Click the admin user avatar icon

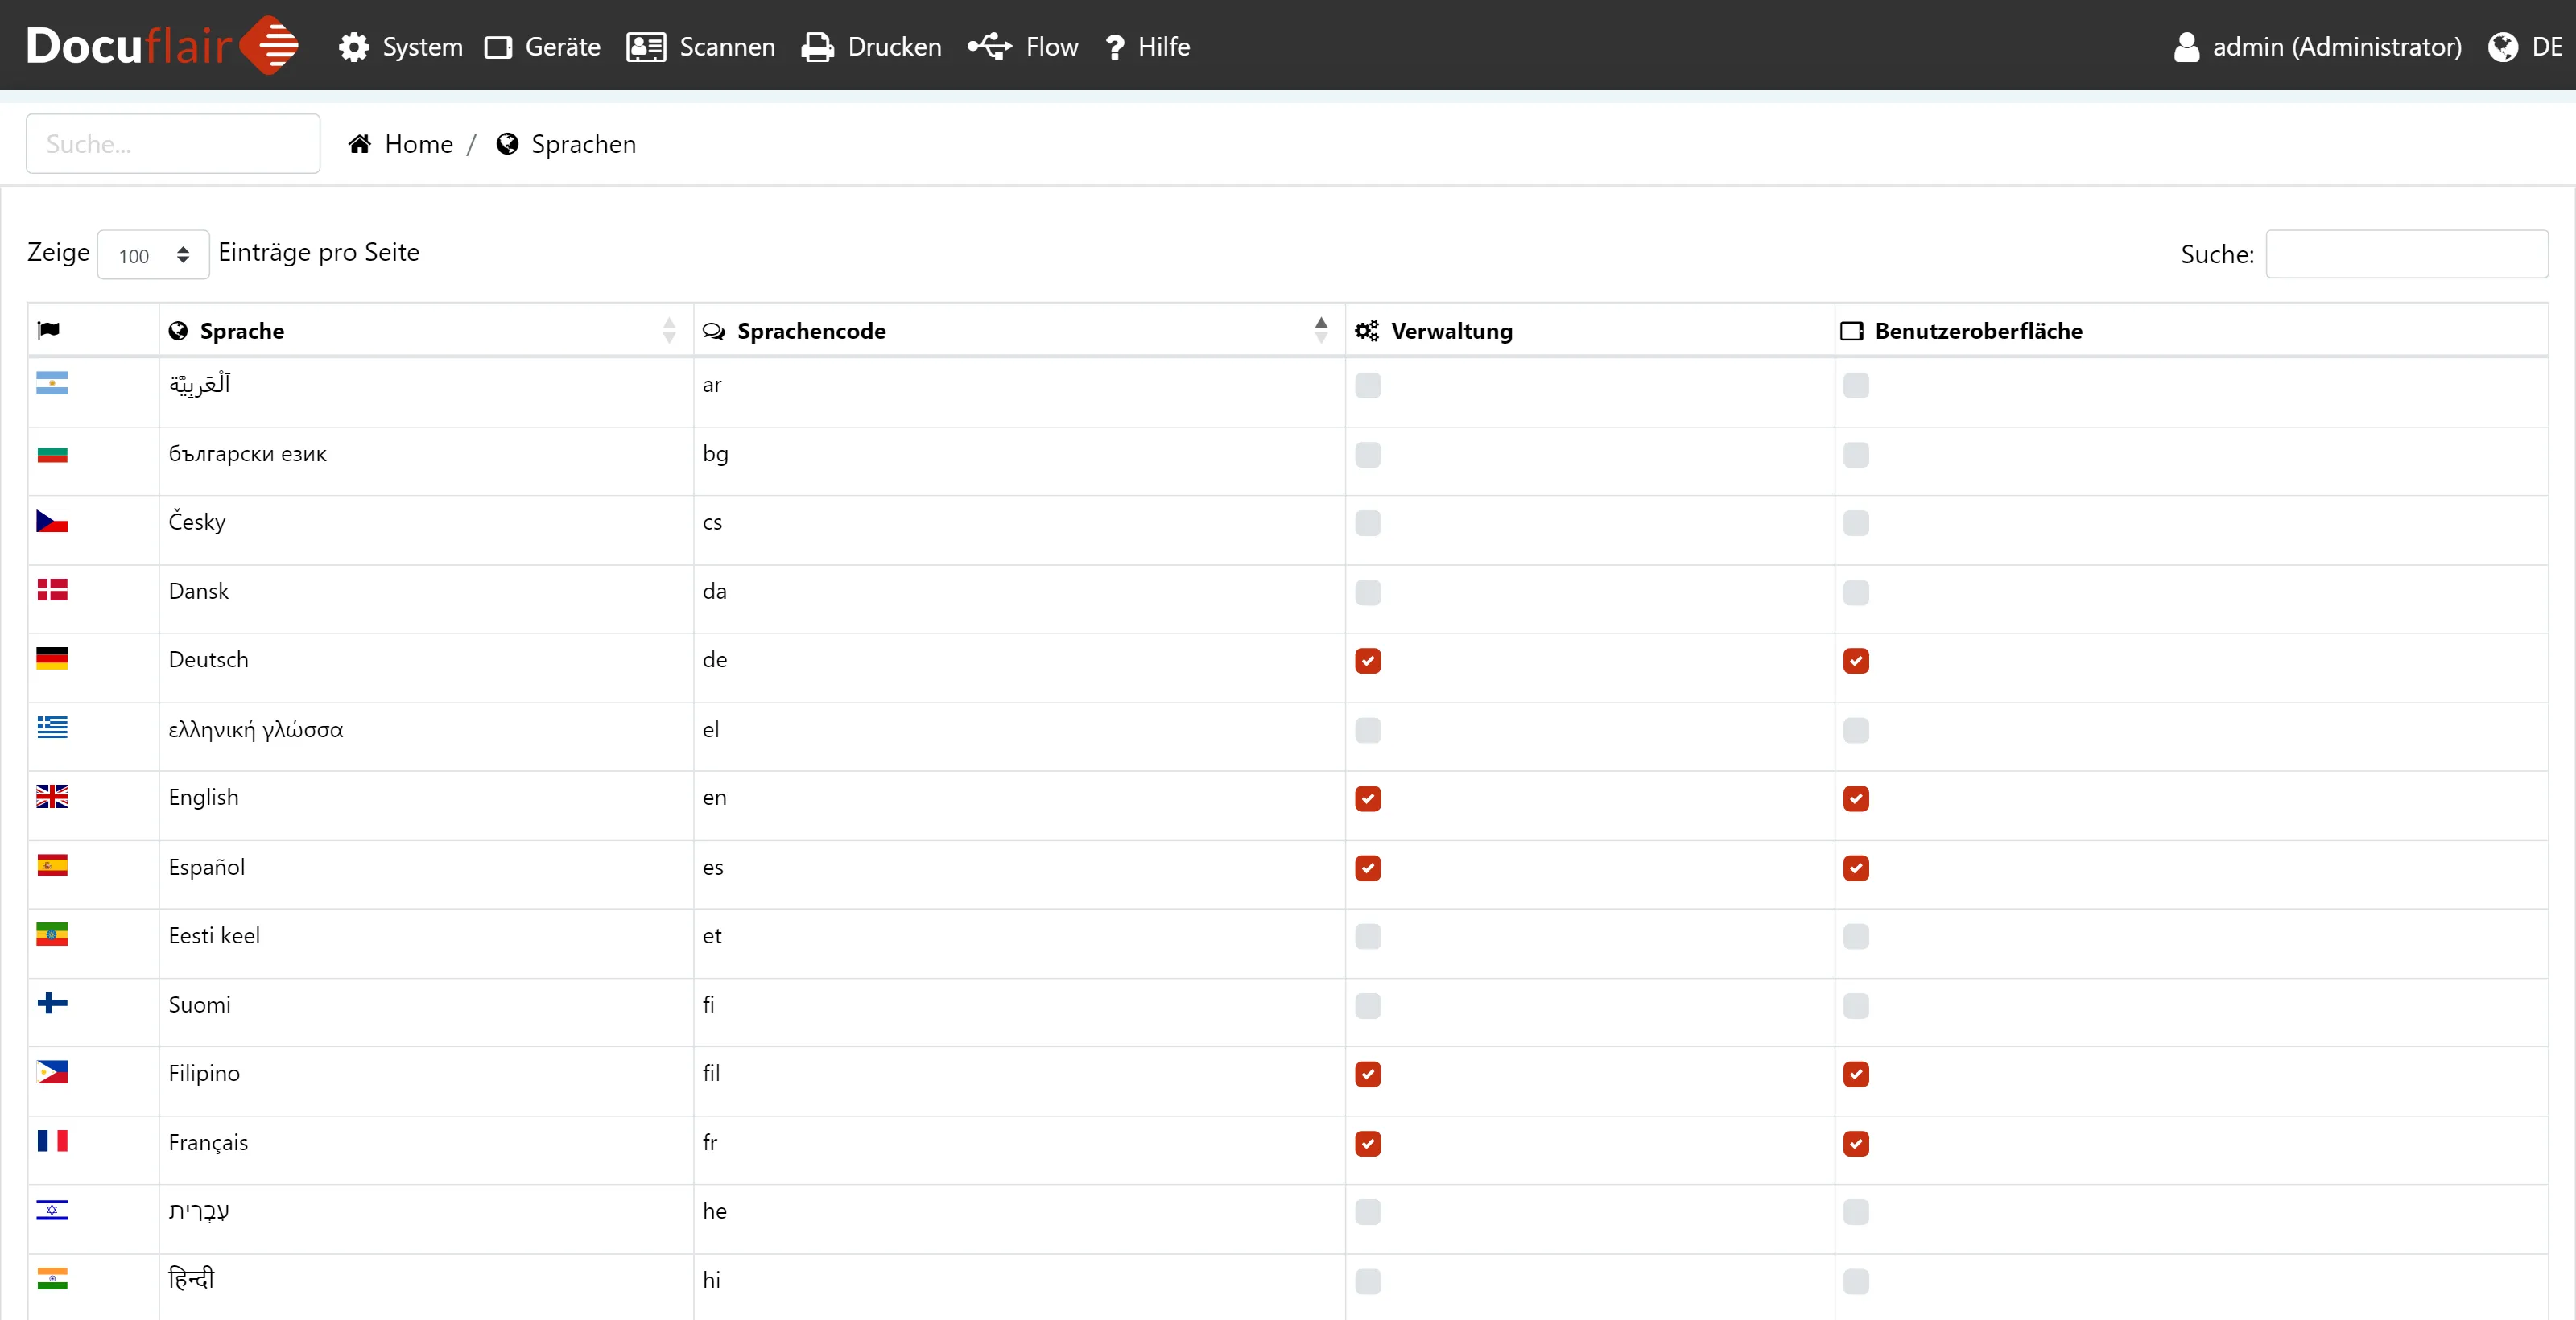click(x=2186, y=47)
